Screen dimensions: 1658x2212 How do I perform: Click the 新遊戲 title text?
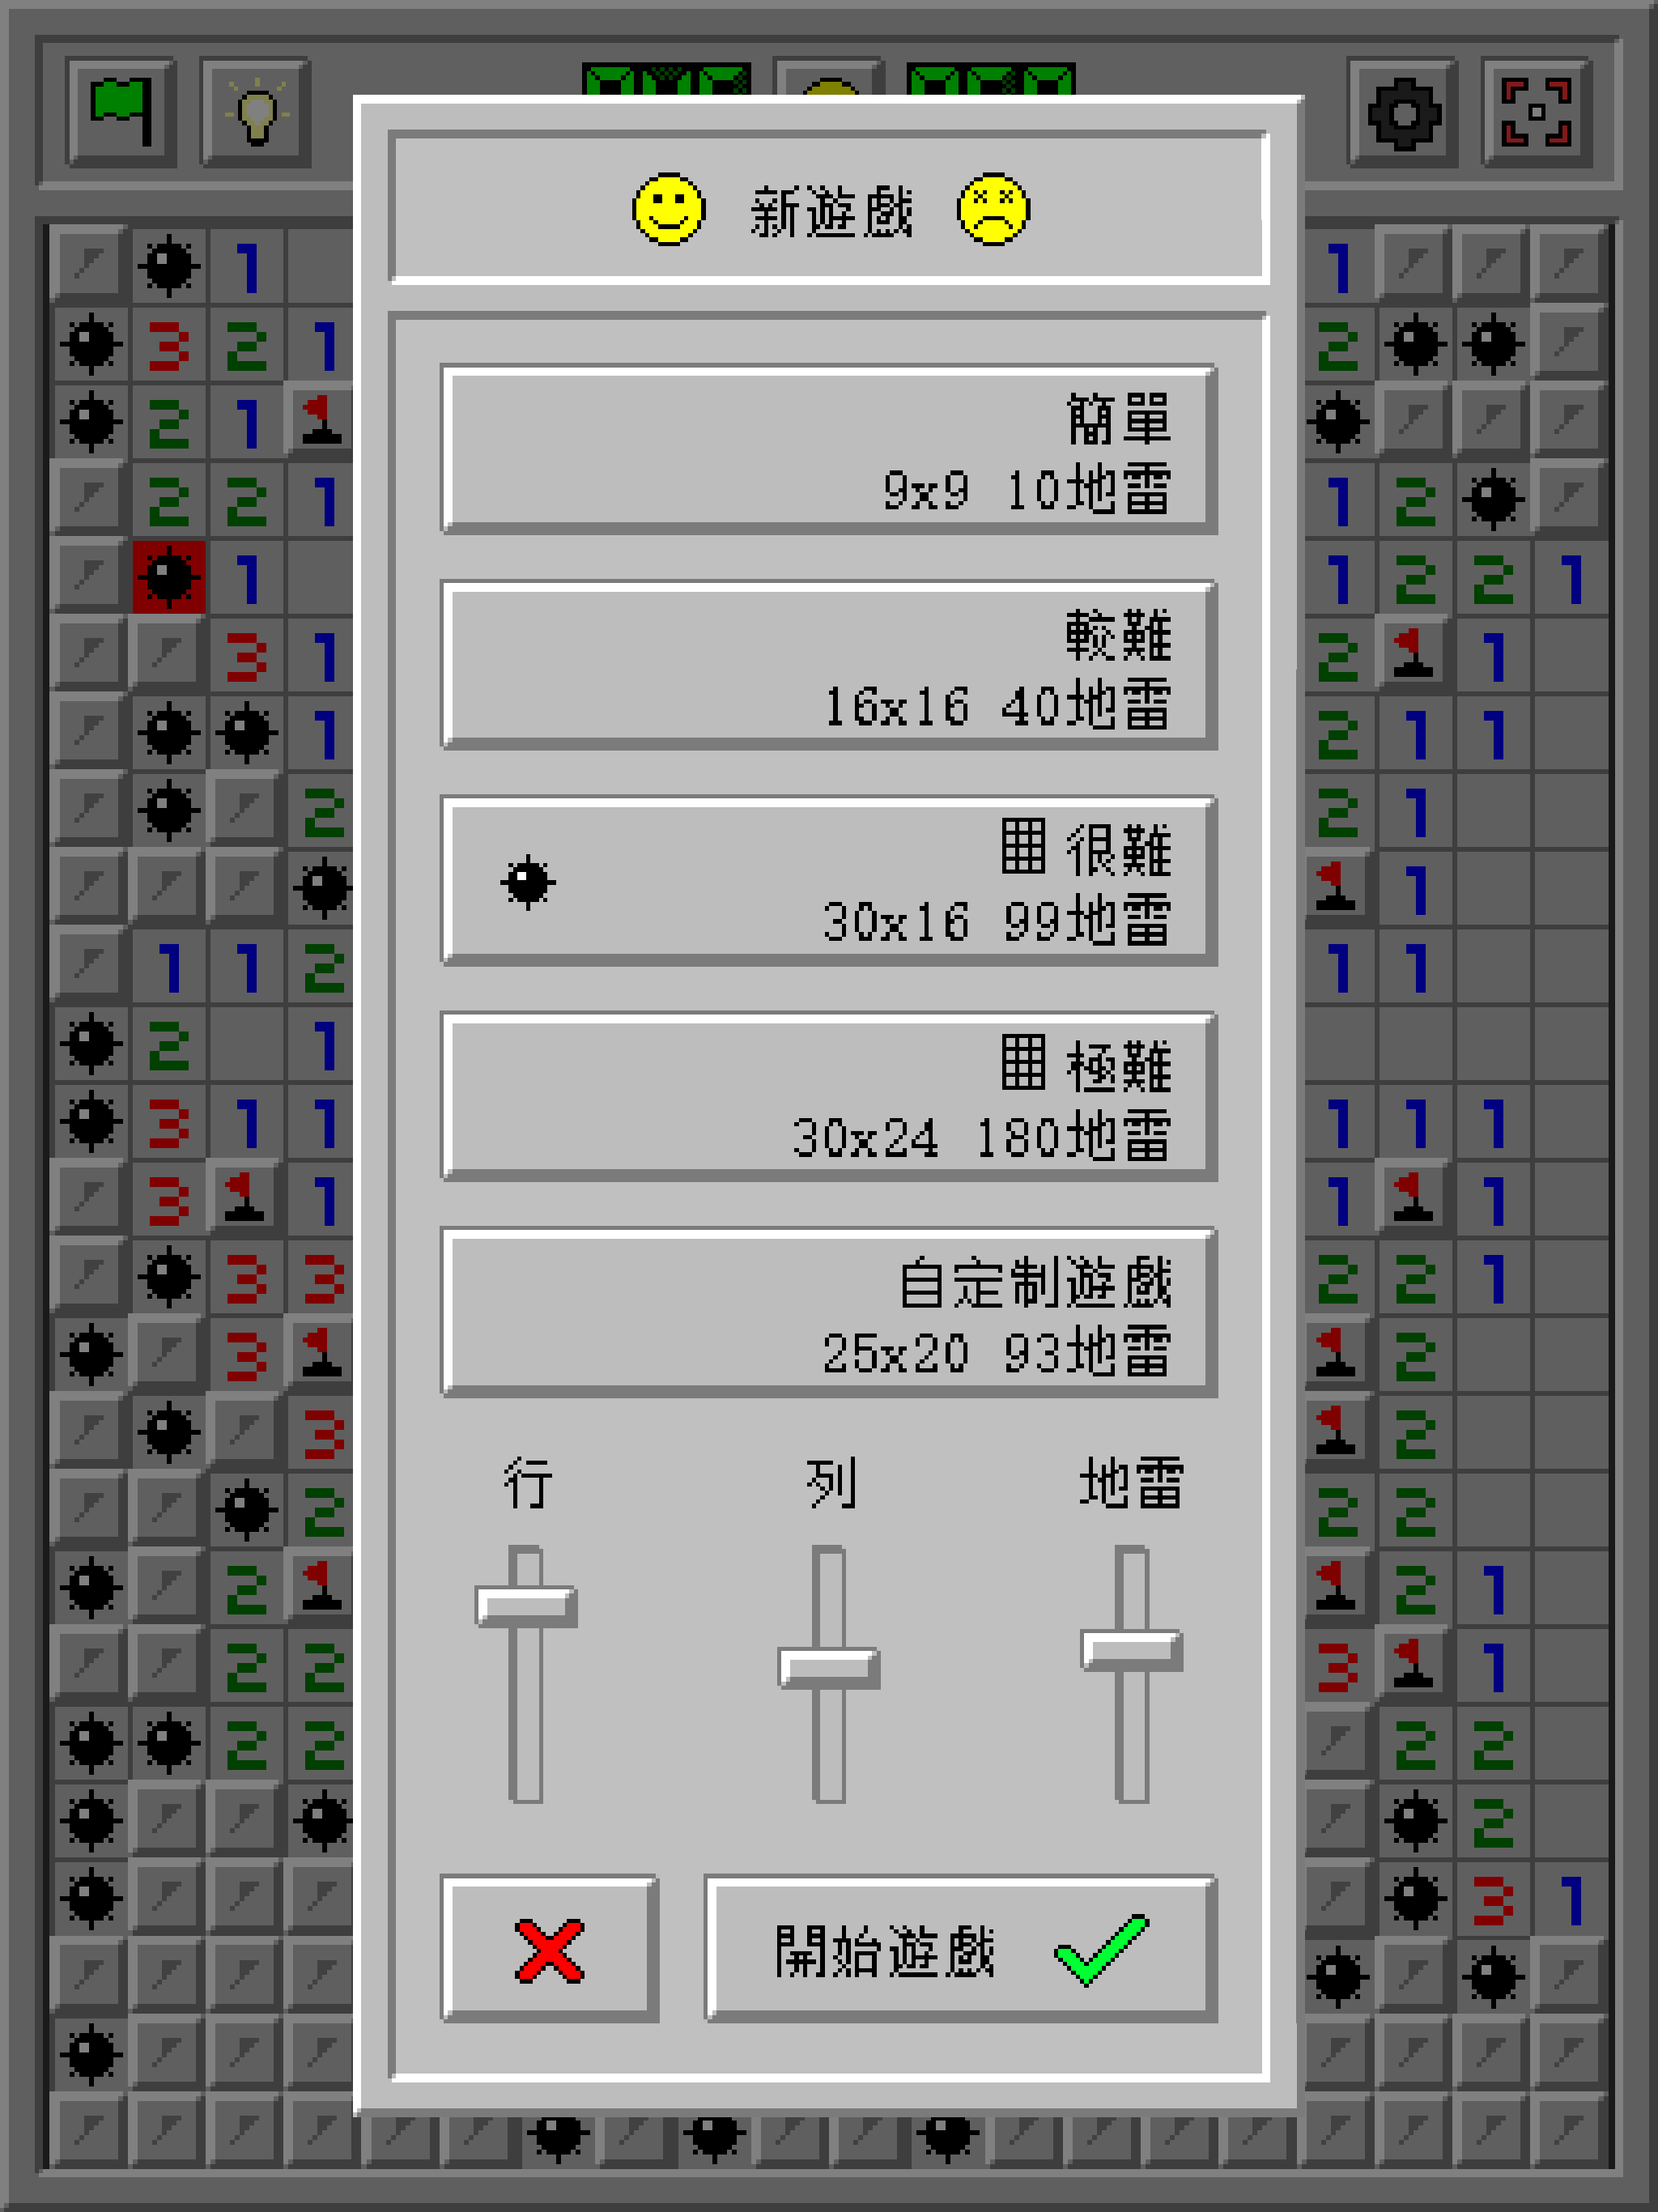click(x=832, y=212)
